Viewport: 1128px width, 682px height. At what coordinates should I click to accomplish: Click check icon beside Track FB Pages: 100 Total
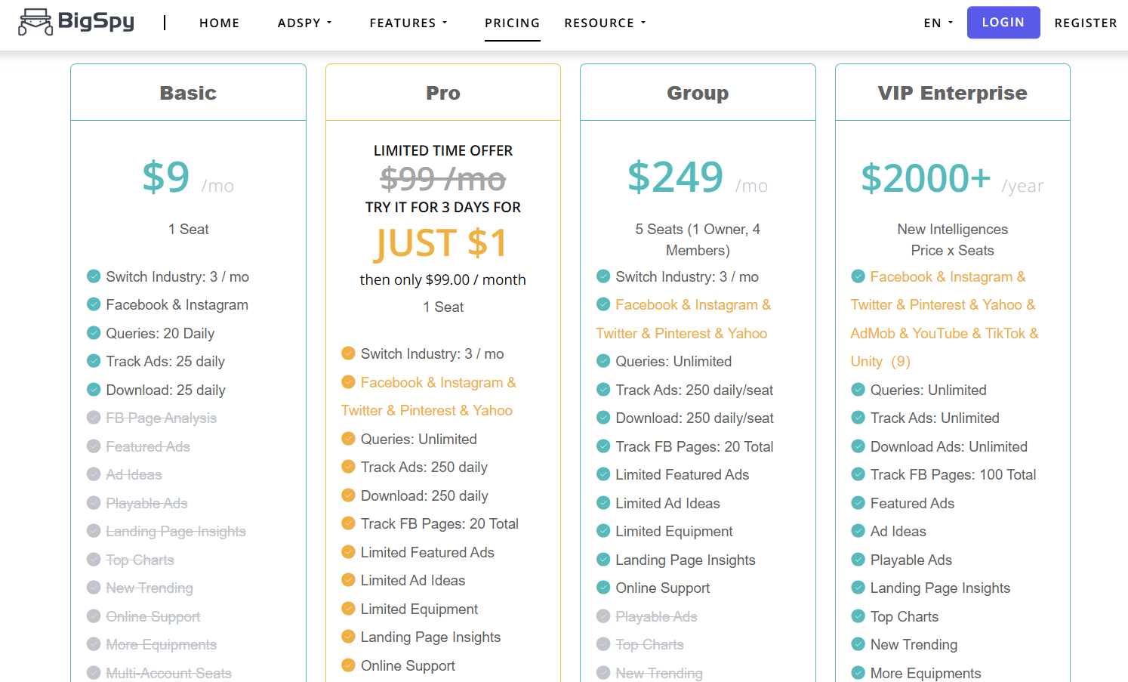858,474
